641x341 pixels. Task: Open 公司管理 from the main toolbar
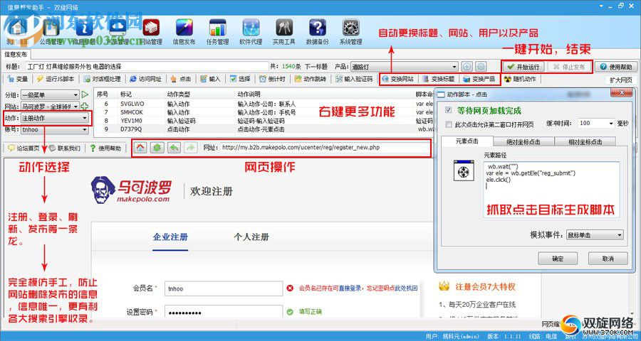[x=51, y=32]
